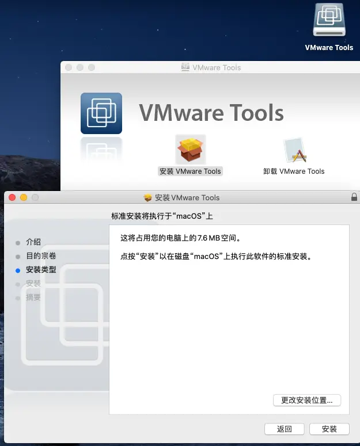The height and width of the screenshot is (446, 360).
Task: Click the VMware Tools window title text
Action: click(x=217, y=67)
